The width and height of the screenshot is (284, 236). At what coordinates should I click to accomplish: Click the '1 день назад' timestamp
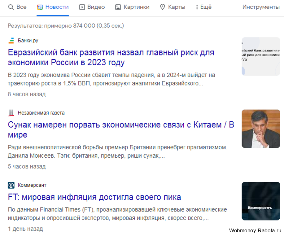tap(25, 229)
